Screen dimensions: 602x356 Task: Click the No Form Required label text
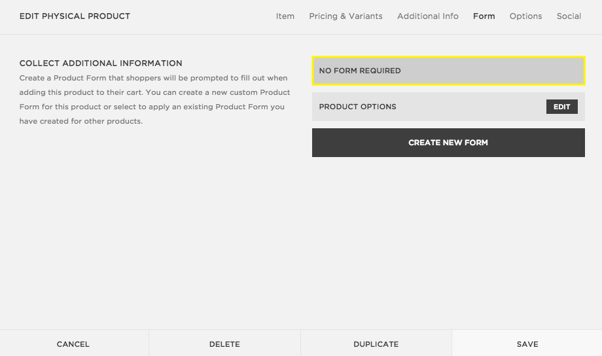click(x=359, y=71)
